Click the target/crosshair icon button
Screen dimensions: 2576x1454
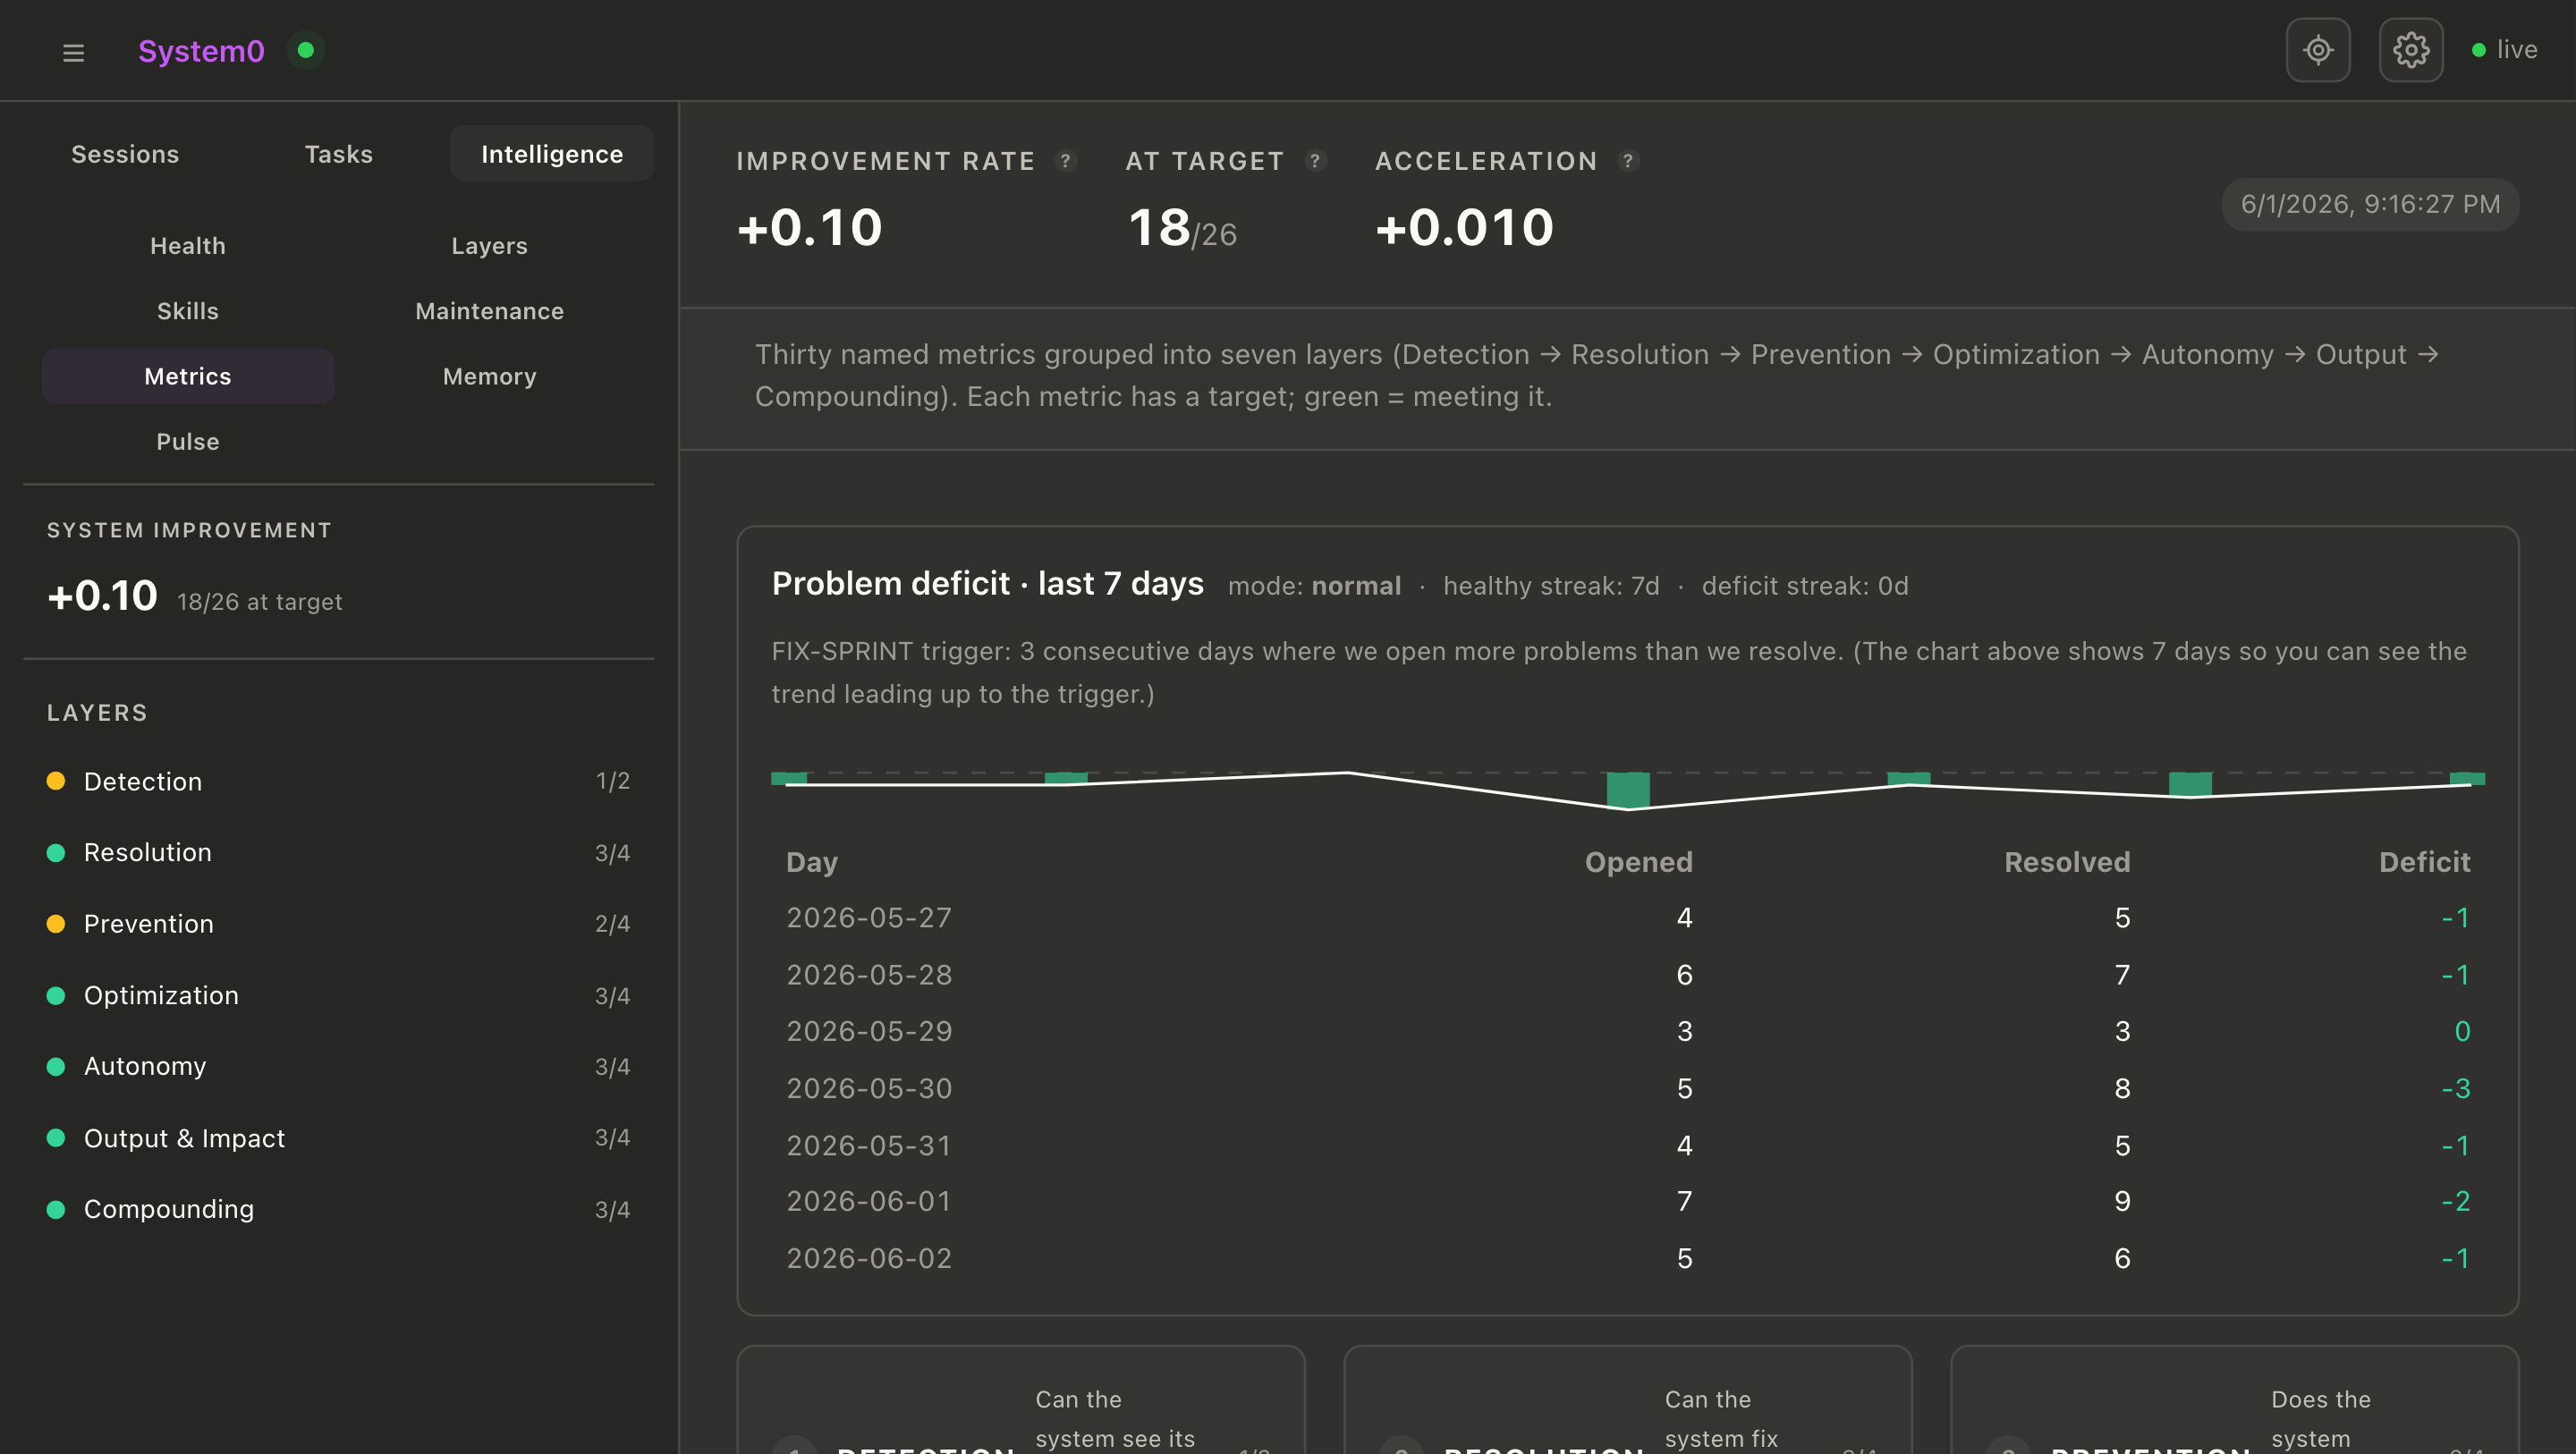[2318, 50]
